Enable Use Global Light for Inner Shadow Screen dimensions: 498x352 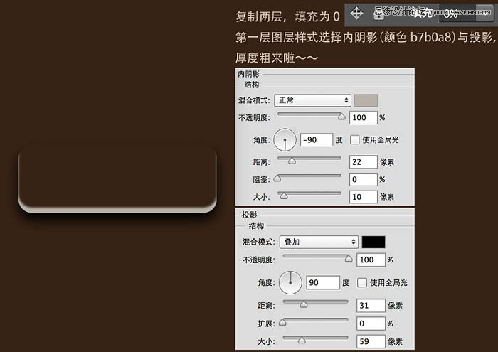[354, 139]
